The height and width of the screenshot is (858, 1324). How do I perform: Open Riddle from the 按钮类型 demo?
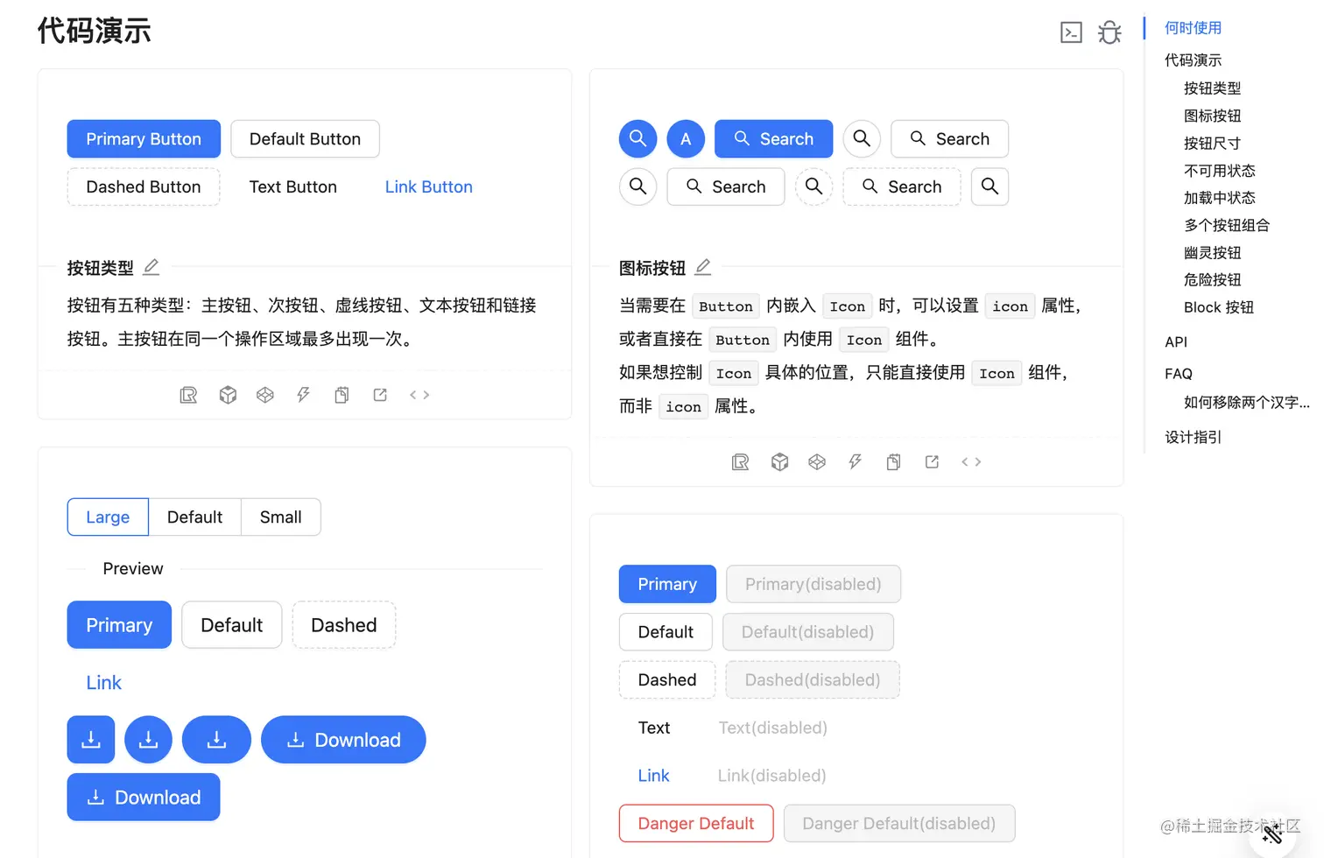188,395
